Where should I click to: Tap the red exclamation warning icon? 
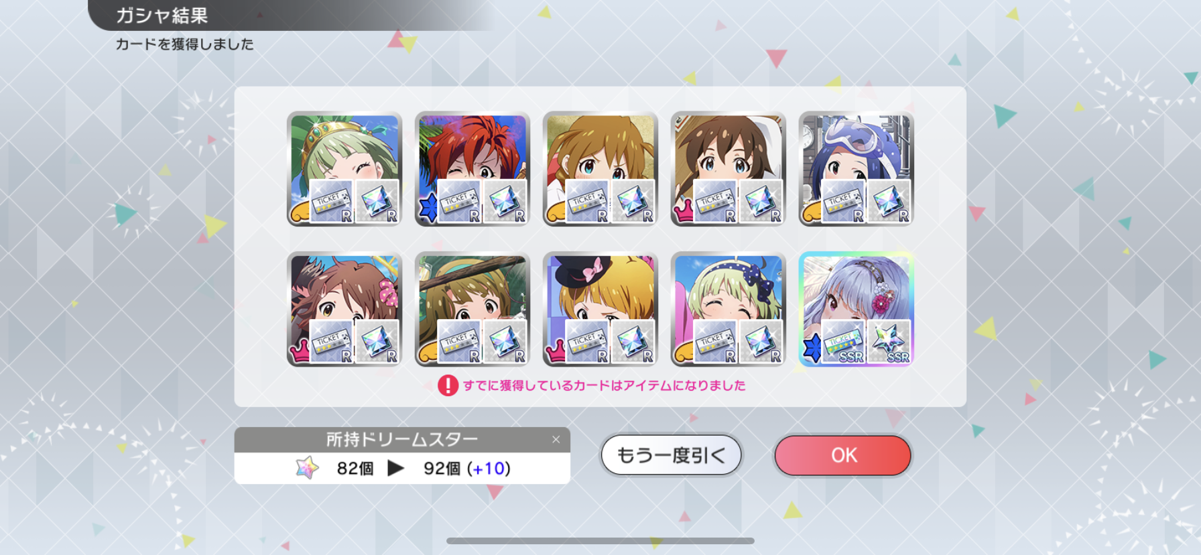(448, 385)
